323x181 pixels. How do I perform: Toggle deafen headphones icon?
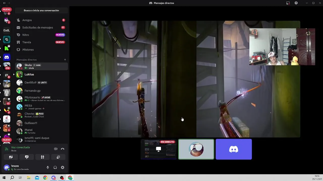(x=55, y=167)
